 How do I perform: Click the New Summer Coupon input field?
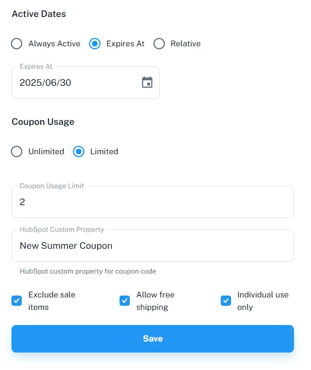click(152, 246)
